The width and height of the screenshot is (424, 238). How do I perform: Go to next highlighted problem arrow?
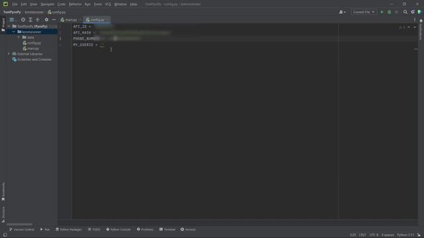[415, 28]
